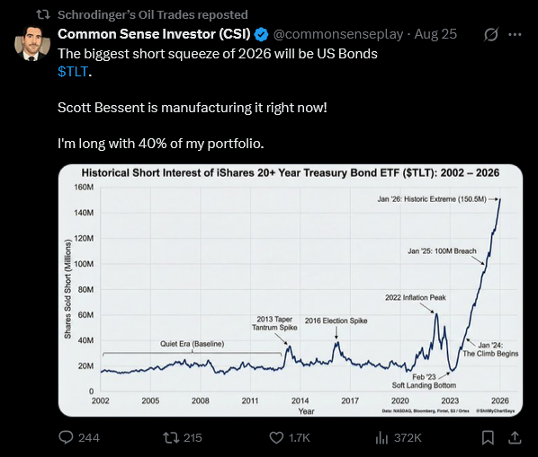Click the share upload icon
Image resolution: width=538 pixels, height=457 pixels.
tap(515, 437)
